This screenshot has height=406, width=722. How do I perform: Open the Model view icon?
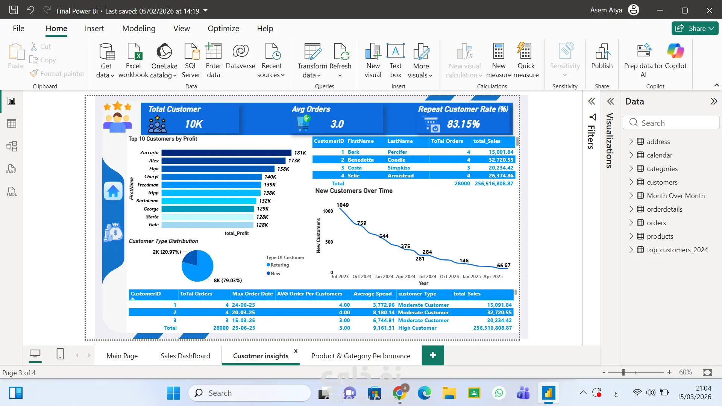(x=12, y=146)
